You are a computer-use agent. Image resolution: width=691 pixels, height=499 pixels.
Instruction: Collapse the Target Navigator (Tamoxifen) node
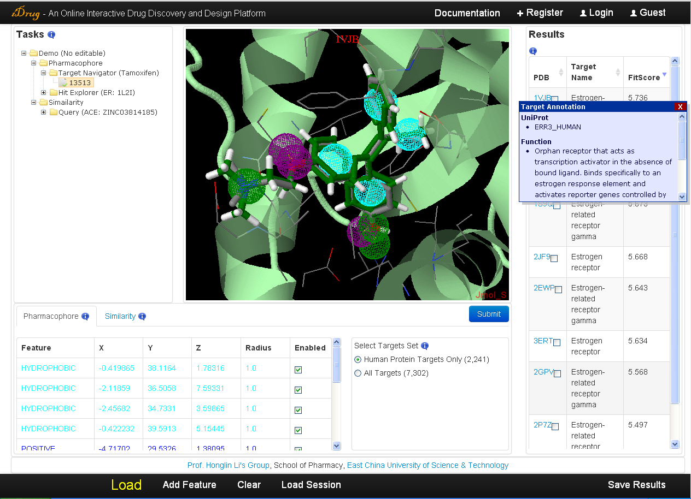43,73
